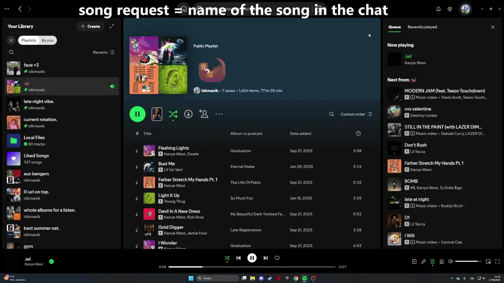Search Your Library with the magnifier icon

(11, 52)
